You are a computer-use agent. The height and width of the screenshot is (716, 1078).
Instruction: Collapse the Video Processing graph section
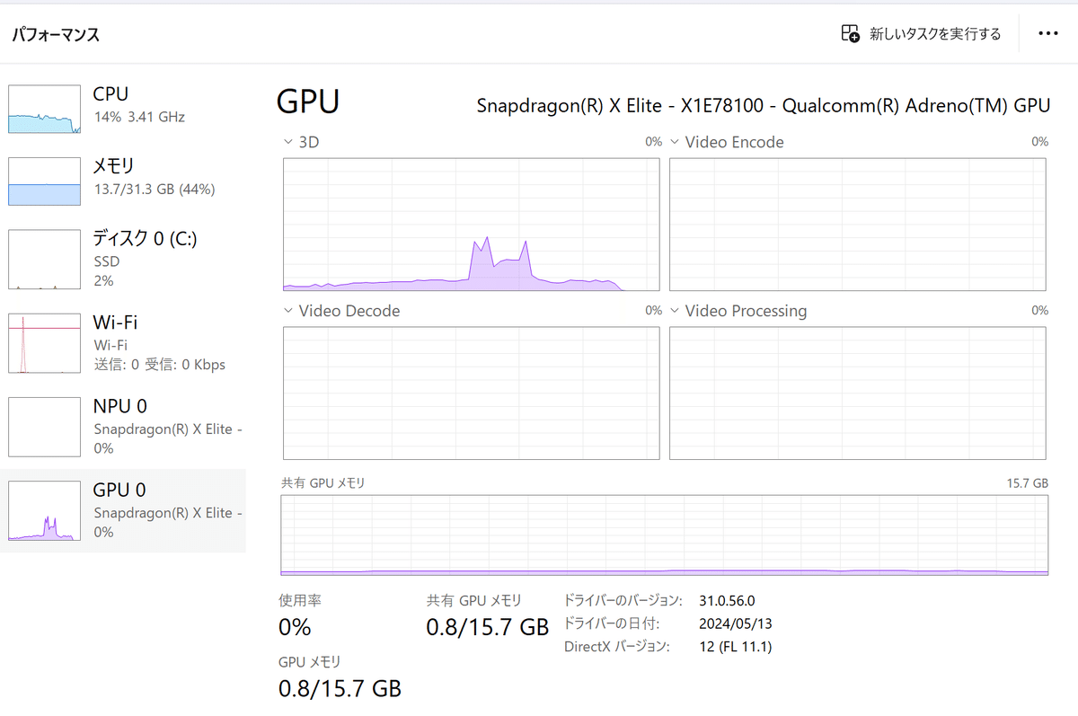click(676, 310)
